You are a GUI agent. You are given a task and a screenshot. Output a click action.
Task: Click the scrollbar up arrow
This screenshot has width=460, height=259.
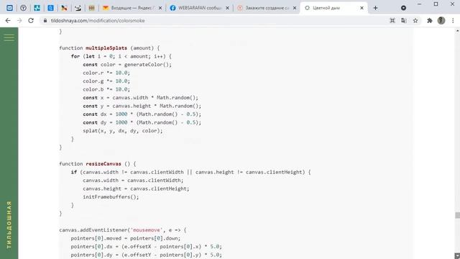(x=457, y=30)
